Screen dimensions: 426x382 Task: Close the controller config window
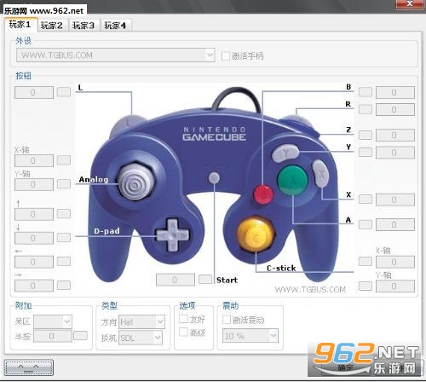pyautogui.click(x=409, y=3)
